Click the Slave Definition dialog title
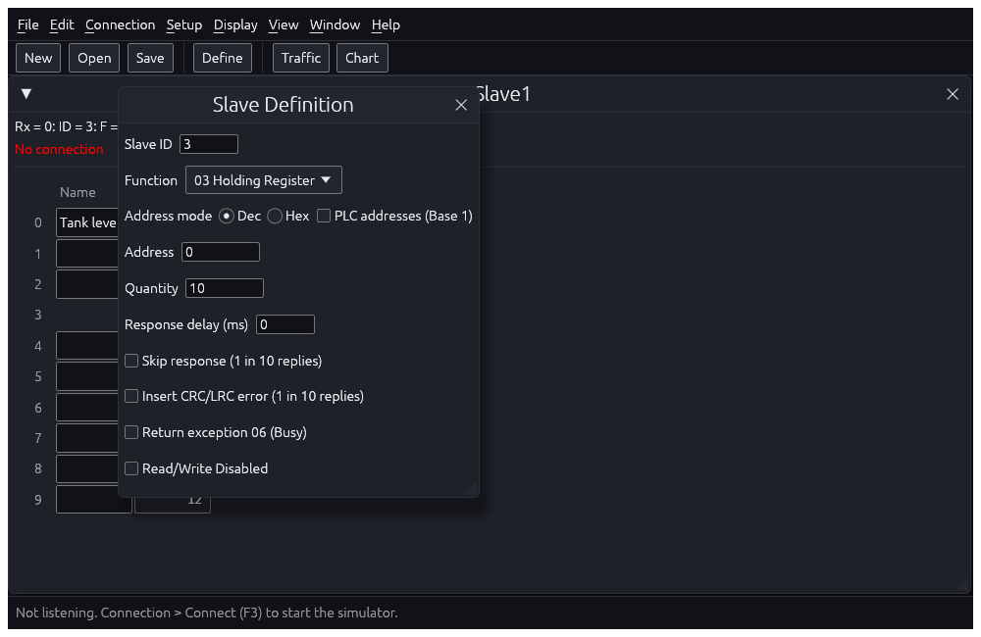This screenshot has width=981, height=637. pos(283,105)
